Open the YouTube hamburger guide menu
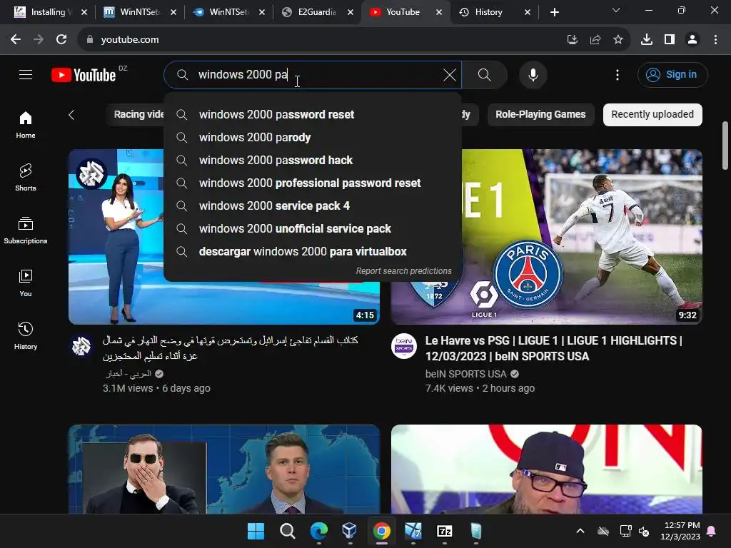731x548 pixels. [x=26, y=74]
